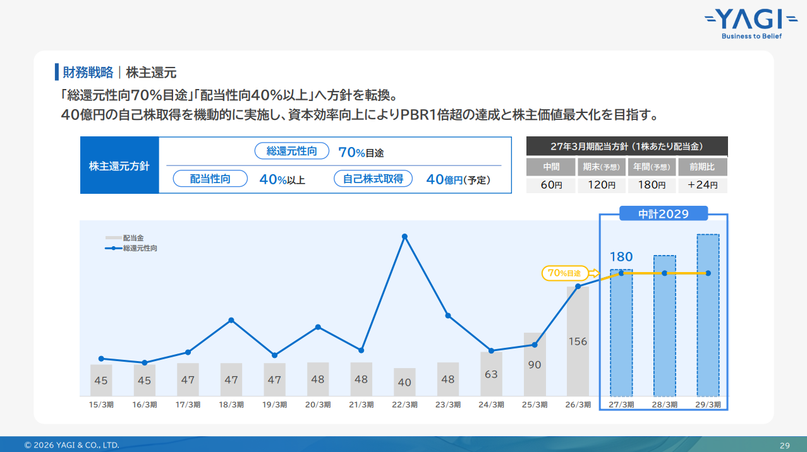The image size is (807, 452).
Task: Select the 60円 table cell
Action: 550,186
